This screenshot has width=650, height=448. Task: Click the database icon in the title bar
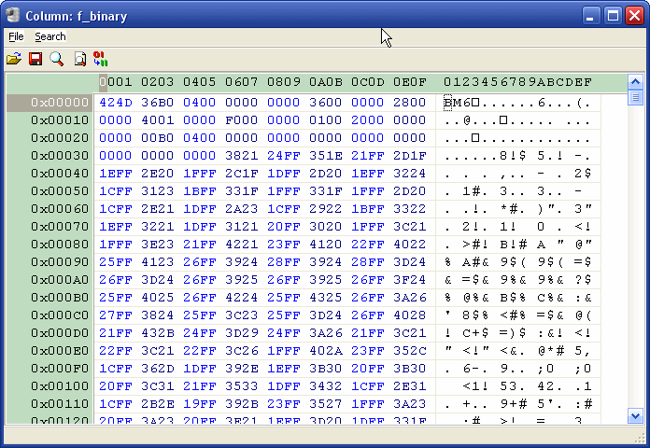click(13, 16)
